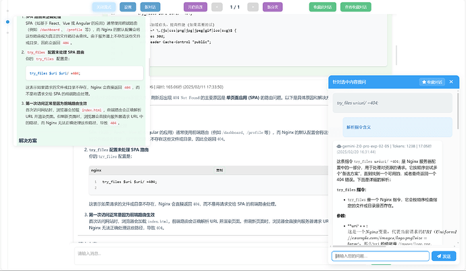This screenshot has height=271, width=466.
Task: Click the Cache-Control "public" code line
Action: click(180, 42)
